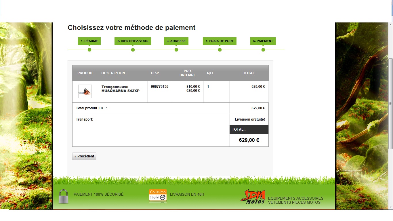This screenshot has height=221, width=393.
Task: Open Tronçonneuse HUSQVARNA 543XP product link
Action: point(121,89)
